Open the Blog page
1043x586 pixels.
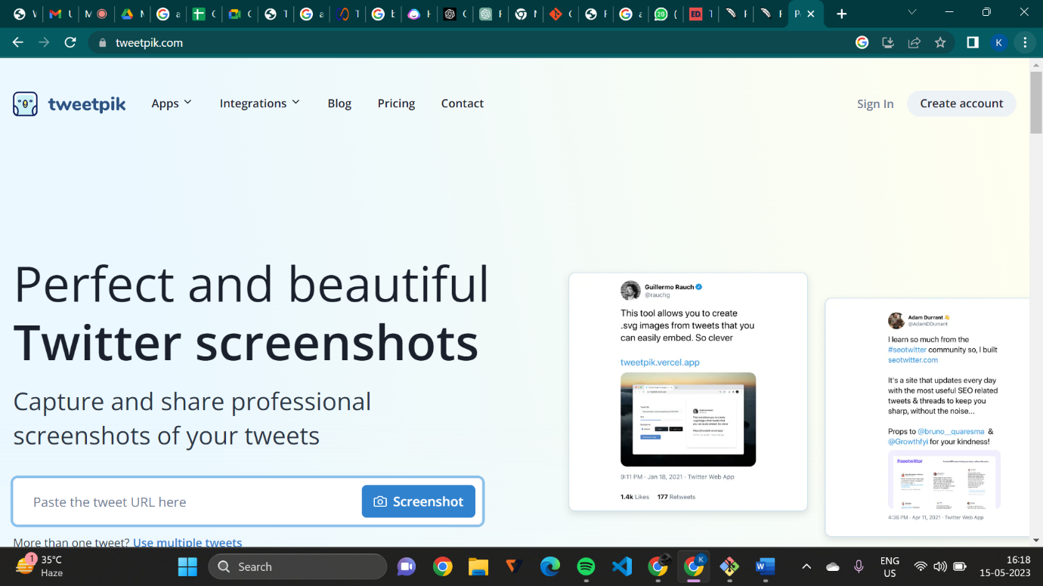[339, 103]
